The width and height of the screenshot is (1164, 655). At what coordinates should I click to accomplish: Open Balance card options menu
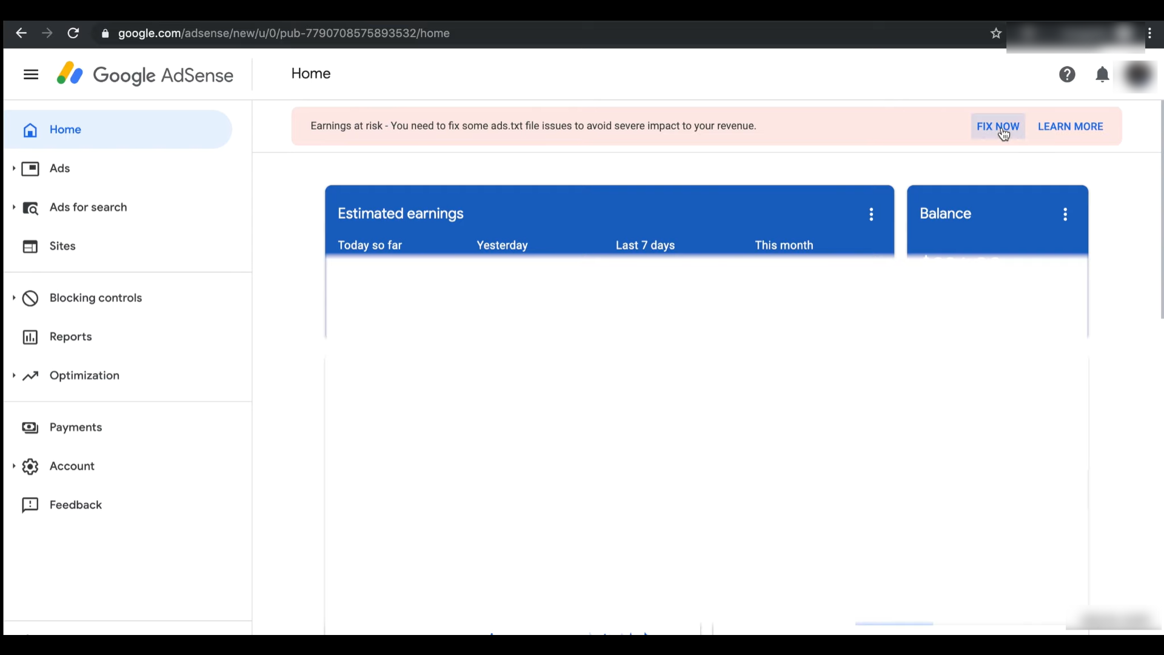[x=1065, y=214]
